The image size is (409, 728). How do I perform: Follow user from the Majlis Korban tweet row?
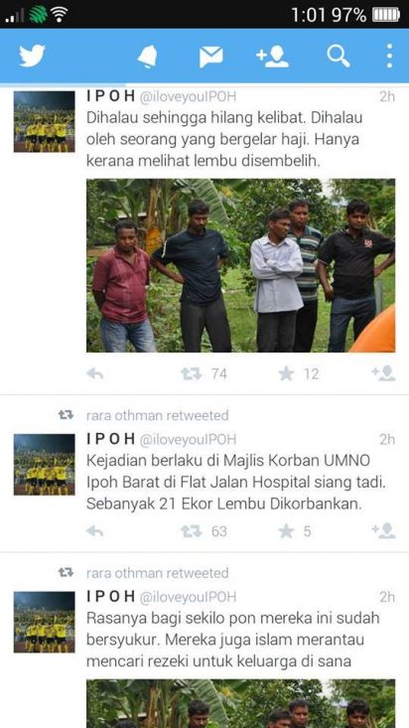[x=383, y=530]
